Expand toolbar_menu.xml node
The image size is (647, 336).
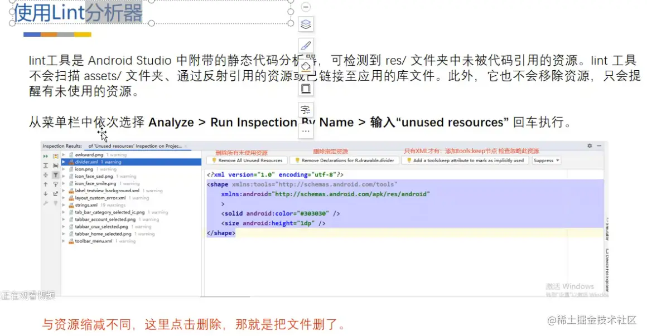coord(64,241)
